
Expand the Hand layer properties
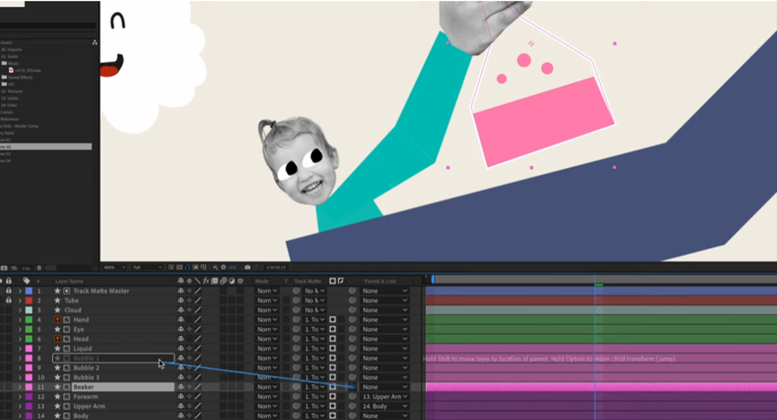[x=20, y=320]
